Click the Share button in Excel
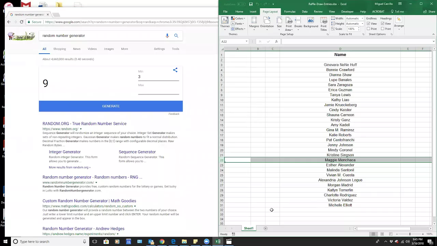The image size is (437, 246). [x=429, y=12]
